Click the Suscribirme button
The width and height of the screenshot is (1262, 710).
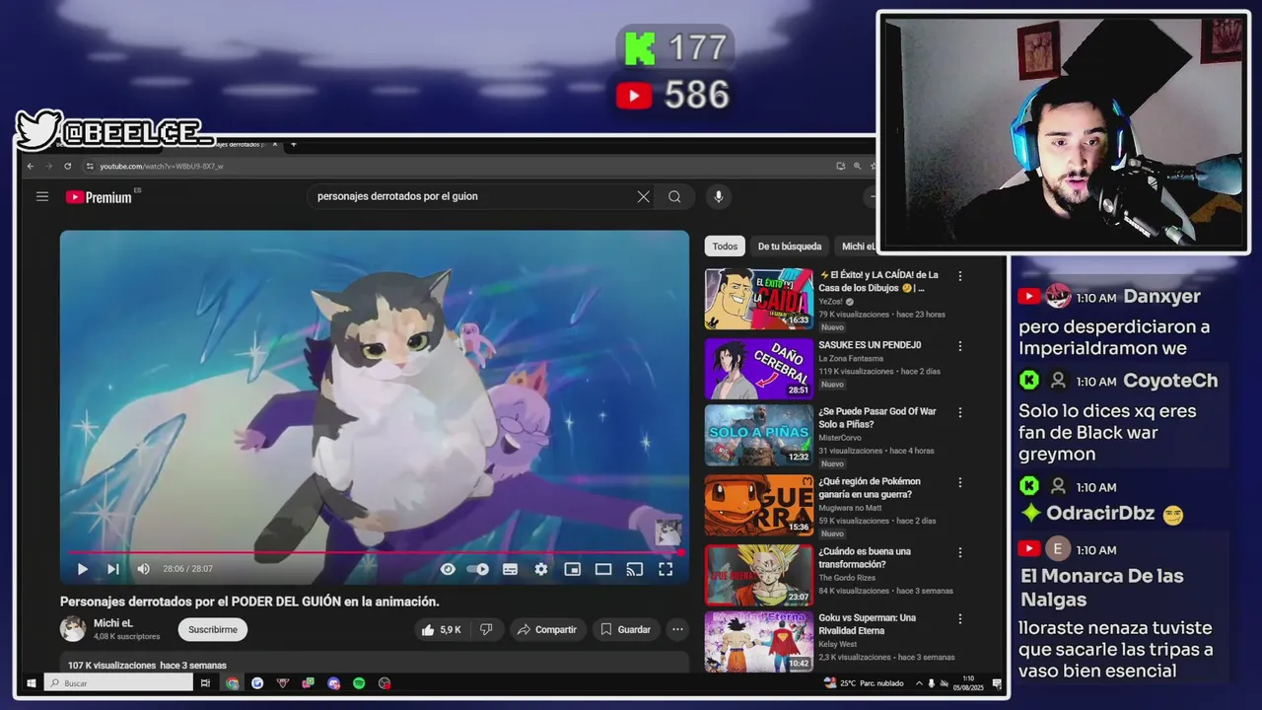coord(213,629)
